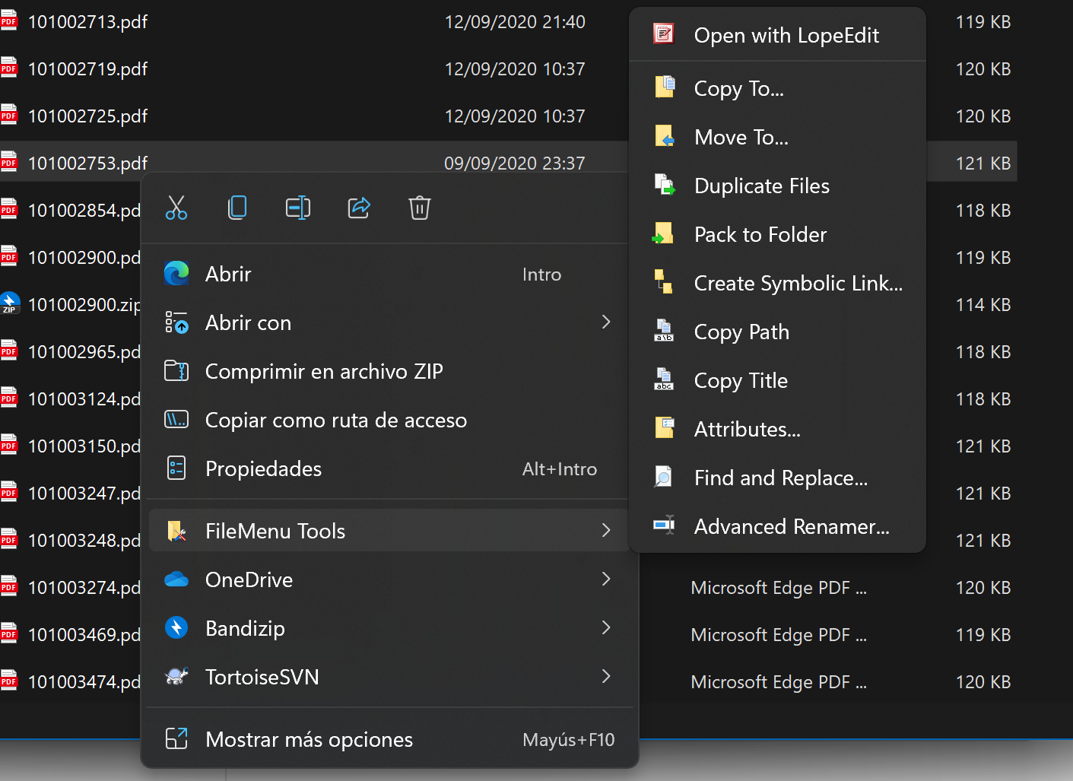Expand the FileMenu Tools submenu arrow
The height and width of the screenshot is (781, 1073).
[606, 531]
